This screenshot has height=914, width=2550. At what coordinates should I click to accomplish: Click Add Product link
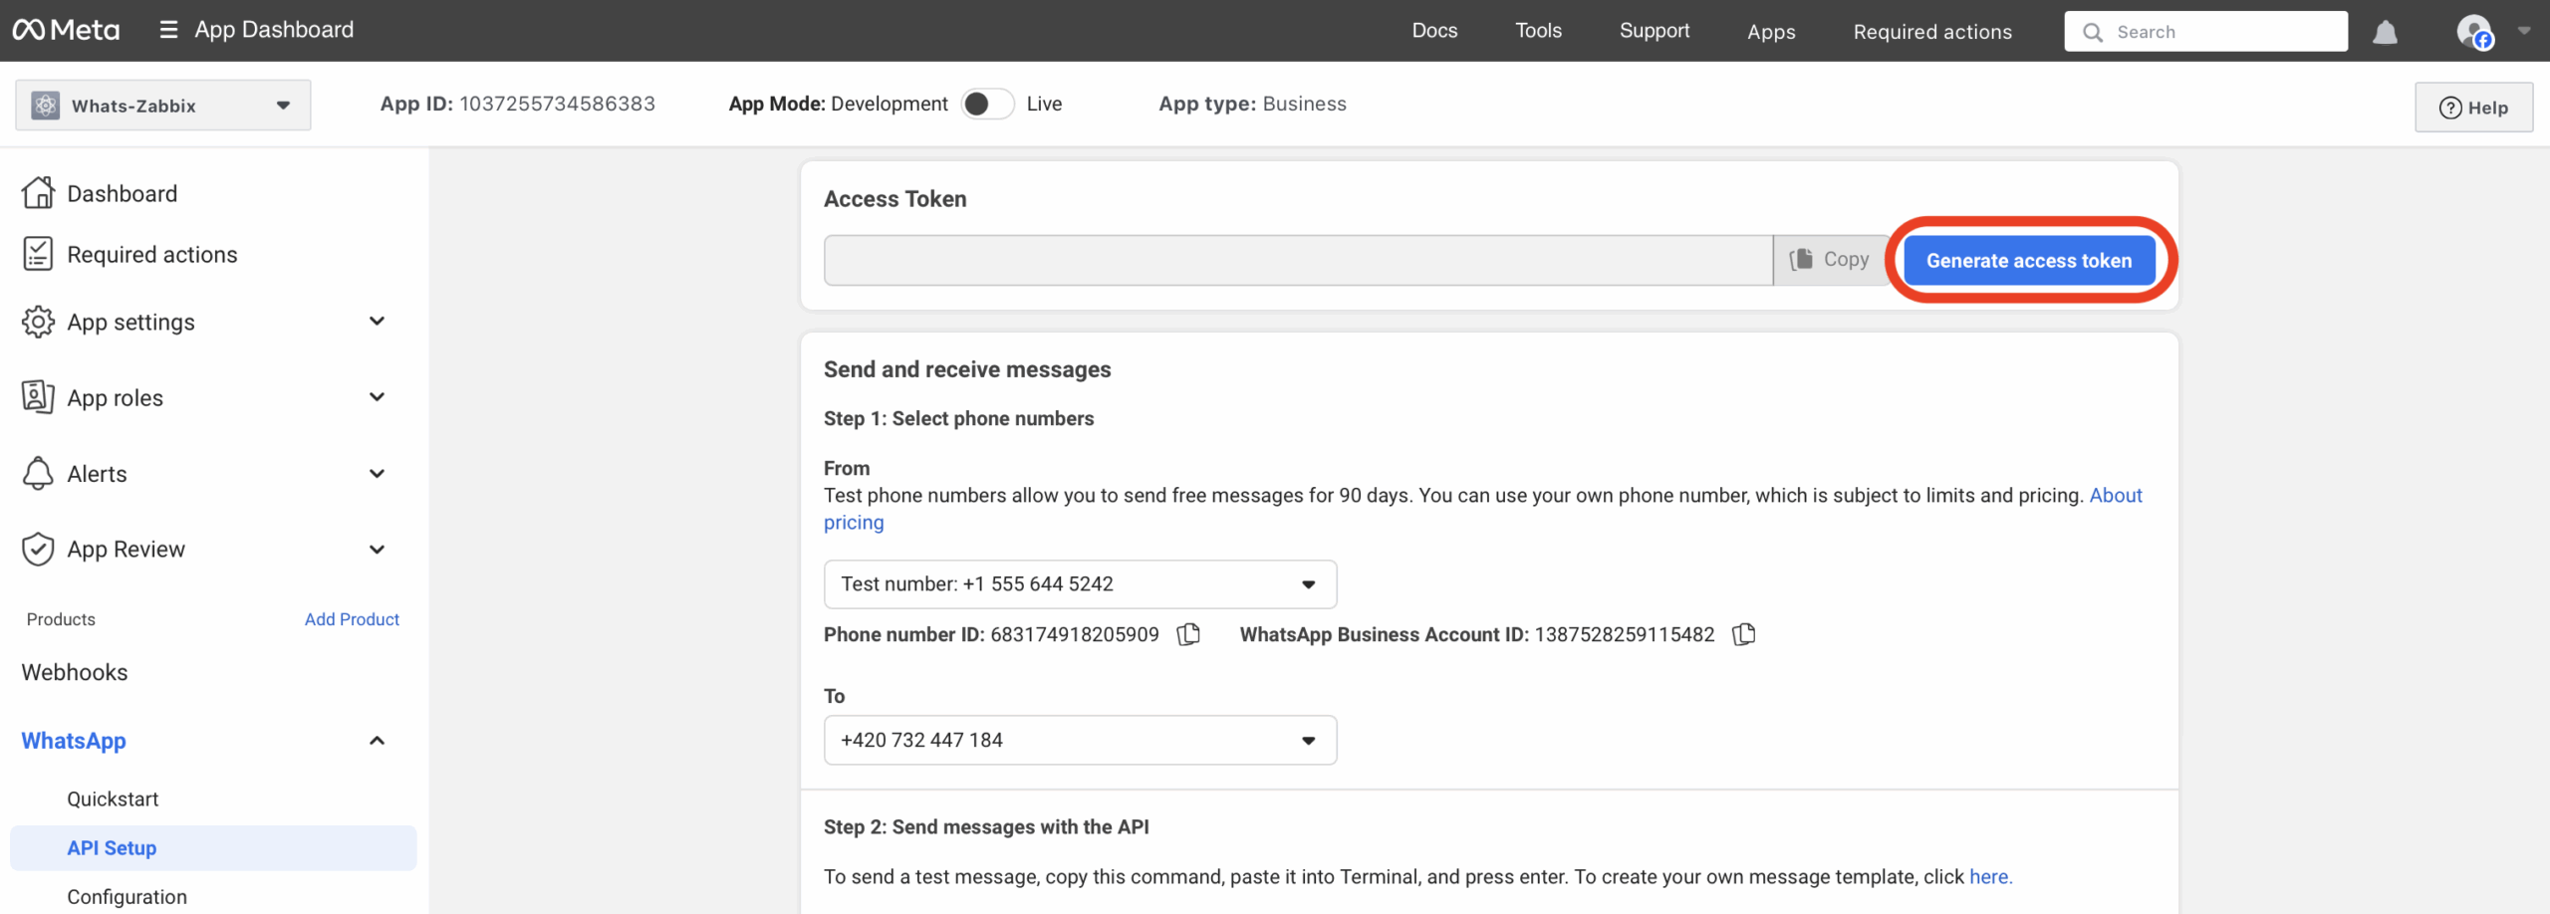pos(352,619)
